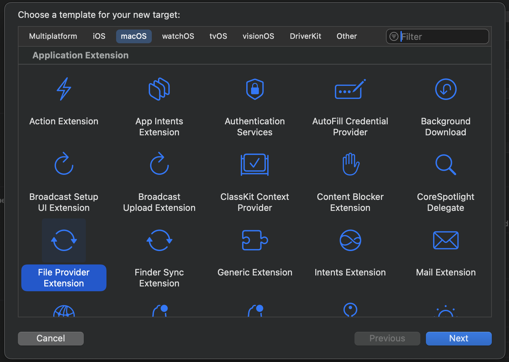The height and width of the screenshot is (362, 509).
Task: Click the File Provider Extension label
Action: click(x=64, y=278)
